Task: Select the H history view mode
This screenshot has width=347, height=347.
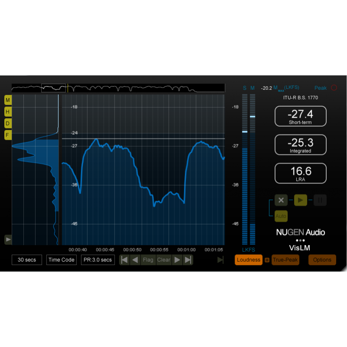Action: [7, 111]
